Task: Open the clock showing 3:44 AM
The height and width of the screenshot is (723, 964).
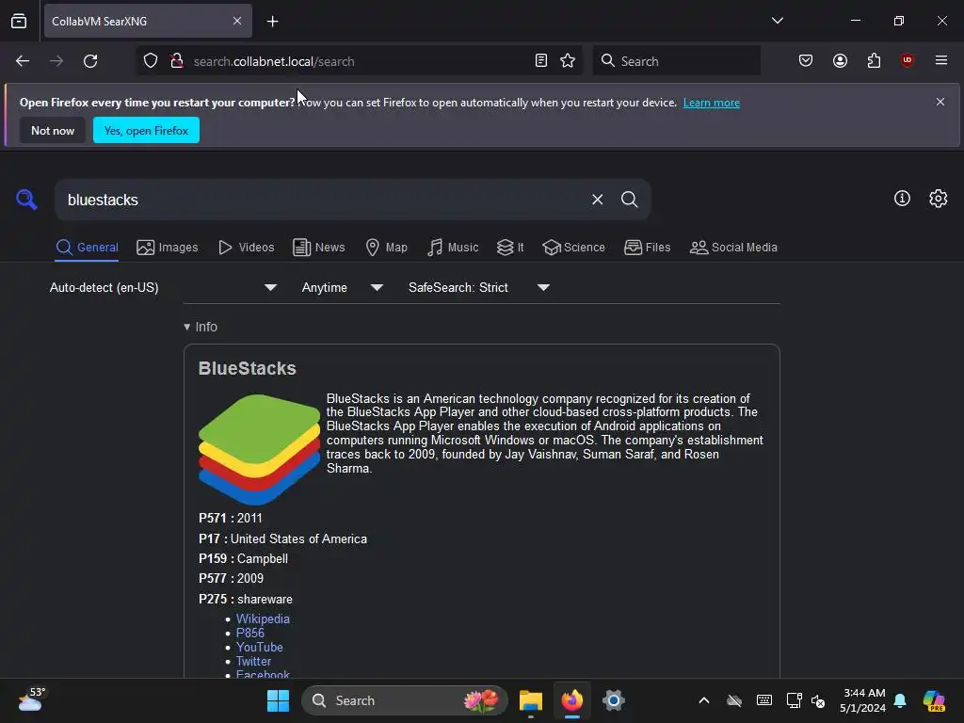Action: (x=863, y=700)
